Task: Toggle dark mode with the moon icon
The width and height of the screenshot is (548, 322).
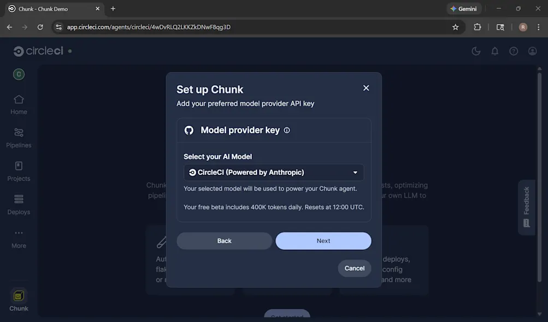Action: click(475, 50)
